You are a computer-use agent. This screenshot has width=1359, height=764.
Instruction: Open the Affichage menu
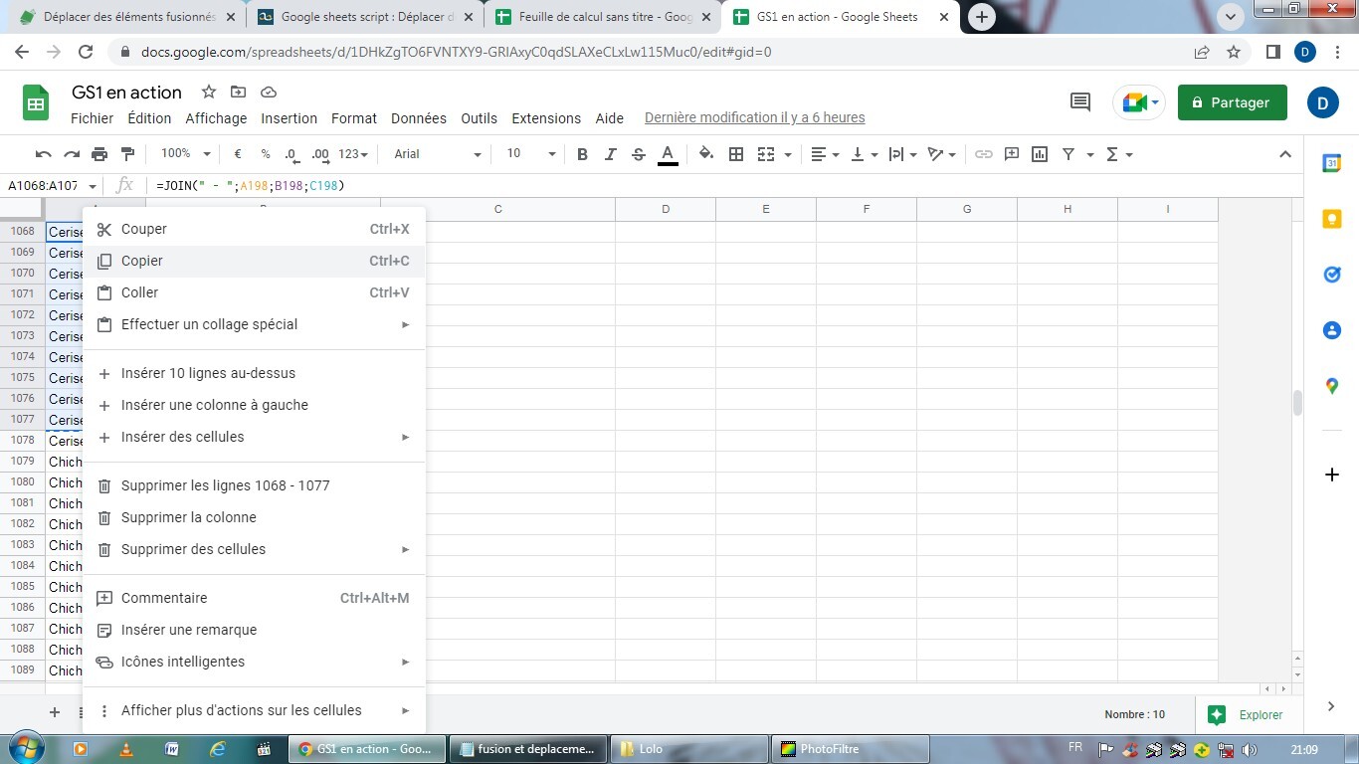(x=216, y=118)
